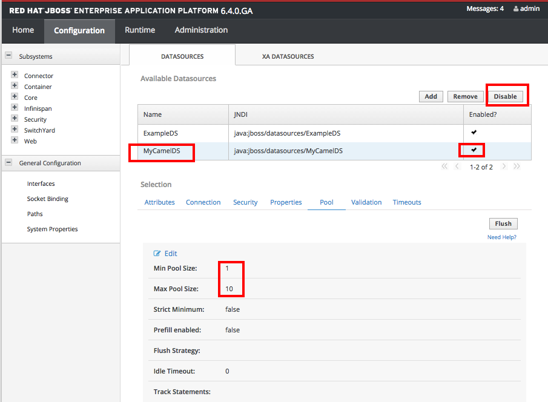Image resolution: width=548 pixels, height=402 pixels.
Task: Go to first page of datasources table
Action: pyautogui.click(x=444, y=166)
